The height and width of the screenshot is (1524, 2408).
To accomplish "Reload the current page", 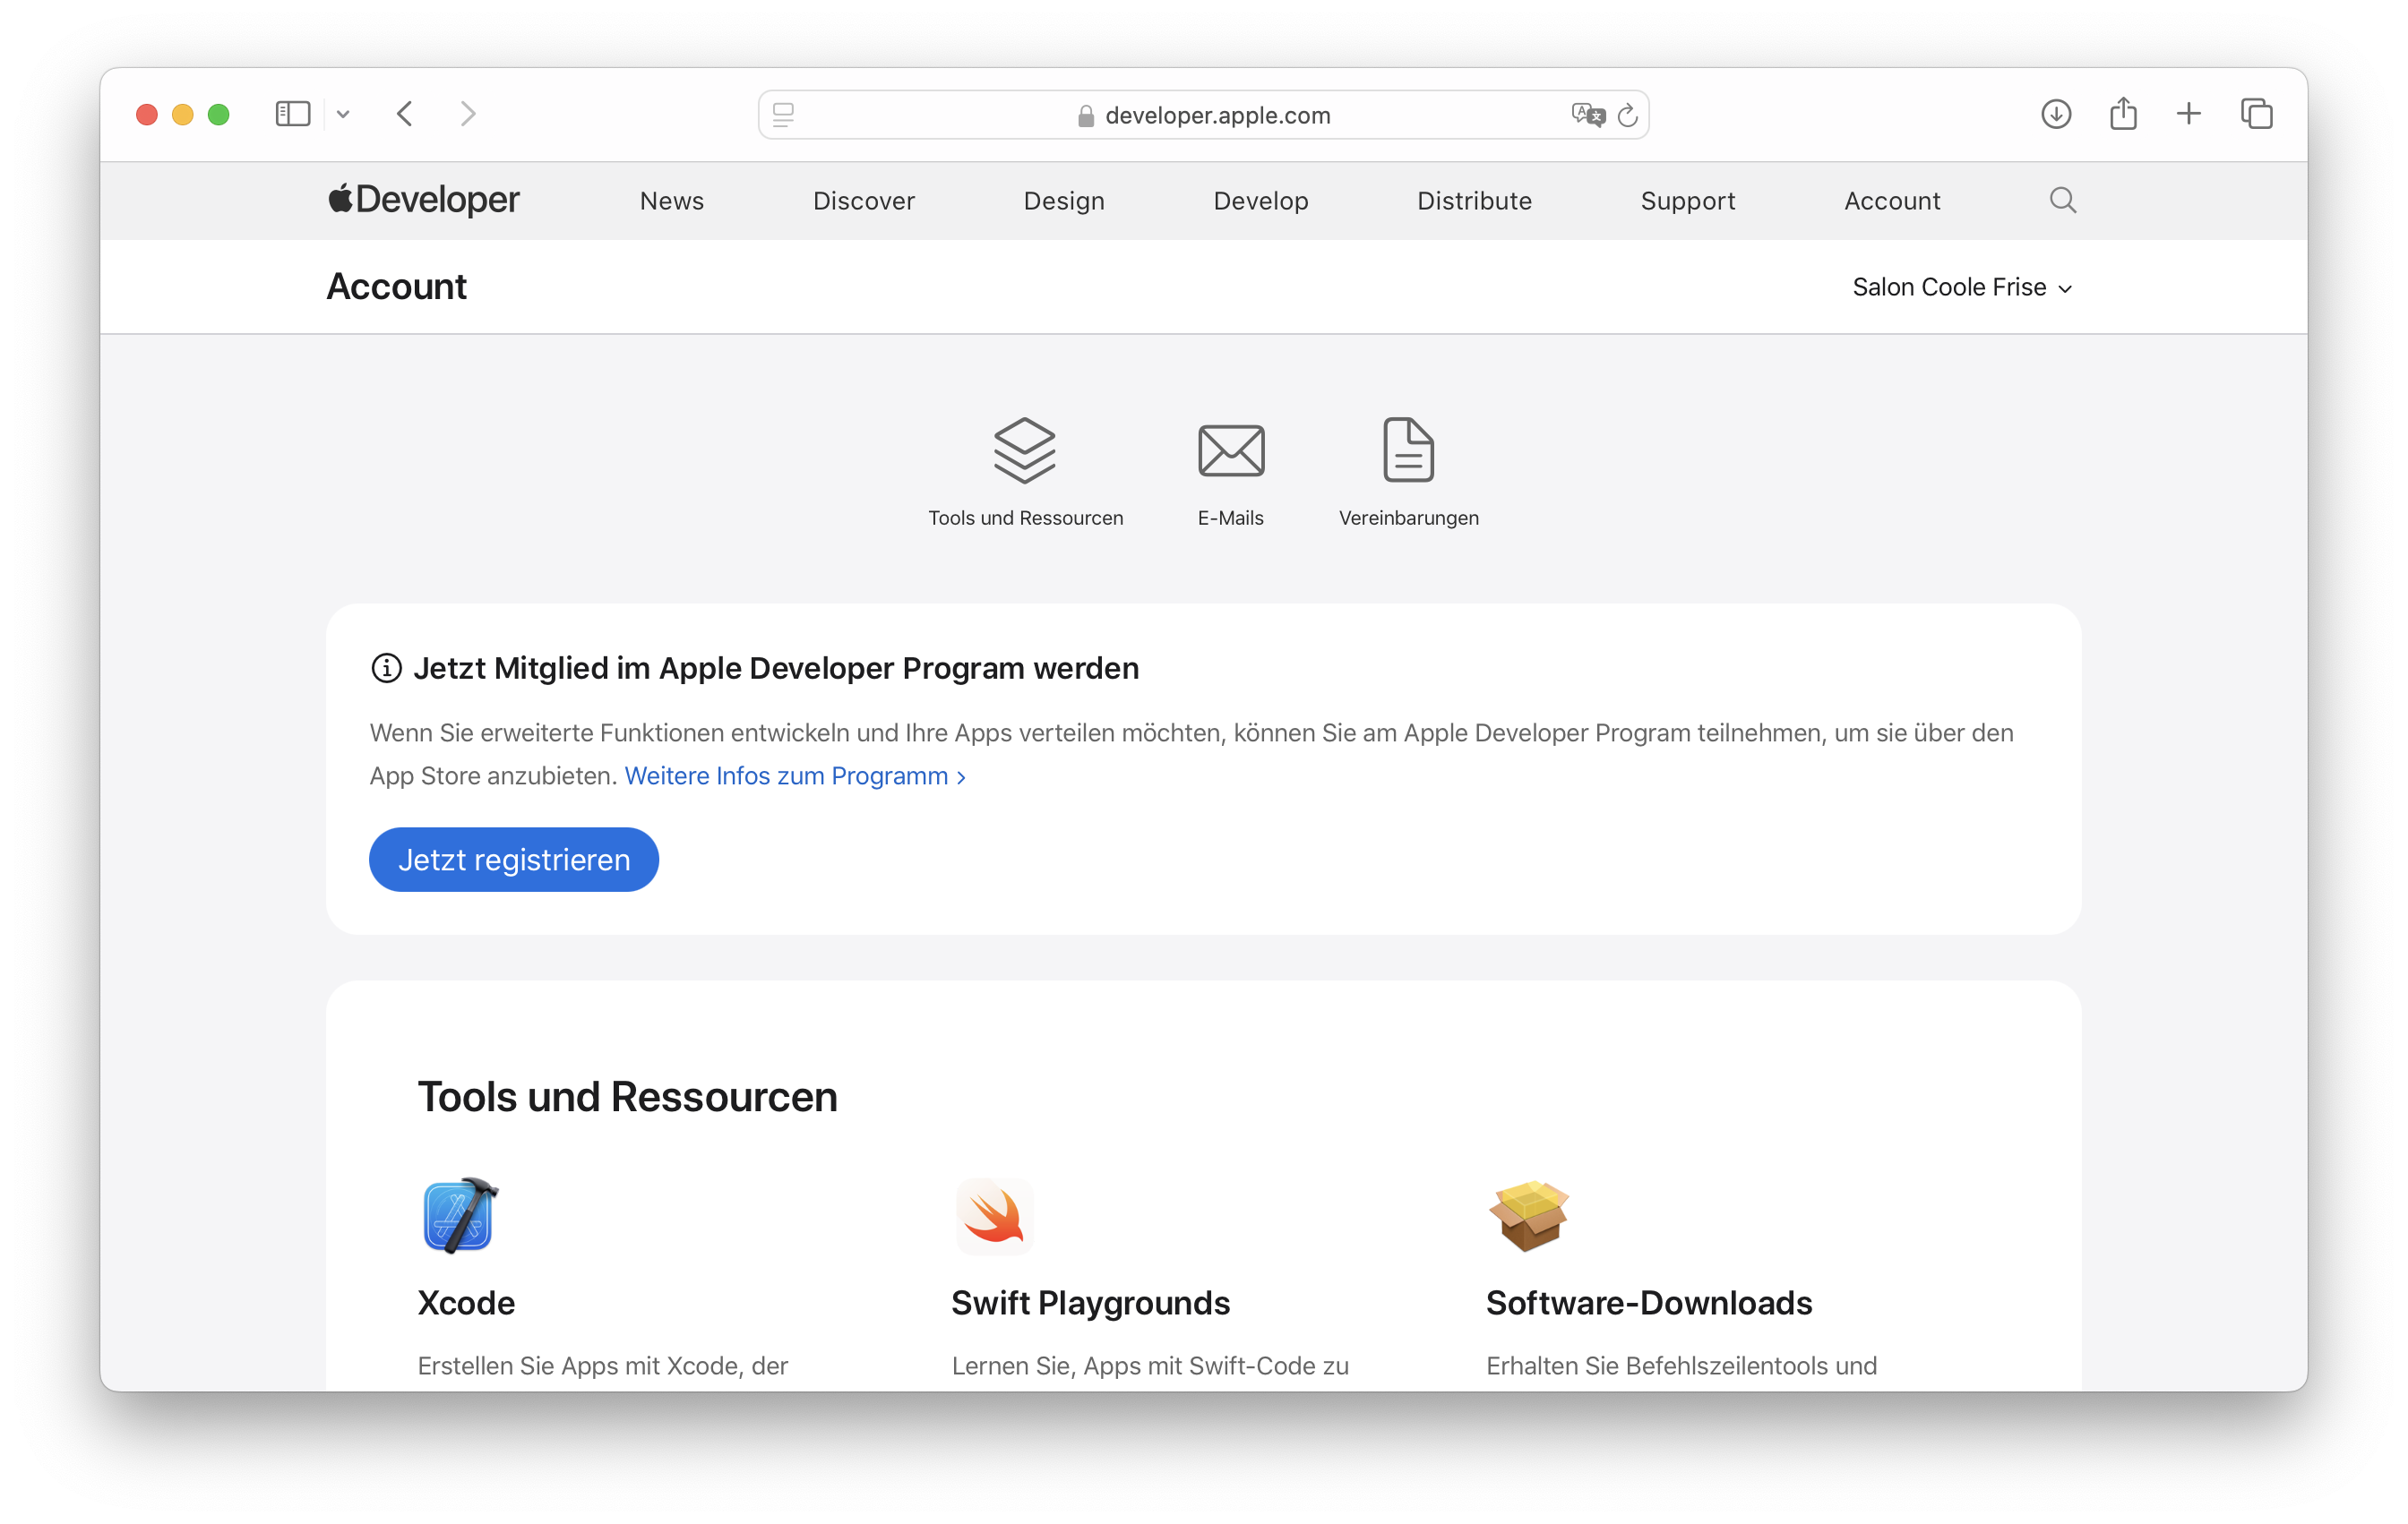I will point(1627,115).
